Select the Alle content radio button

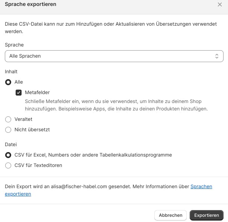point(8,82)
